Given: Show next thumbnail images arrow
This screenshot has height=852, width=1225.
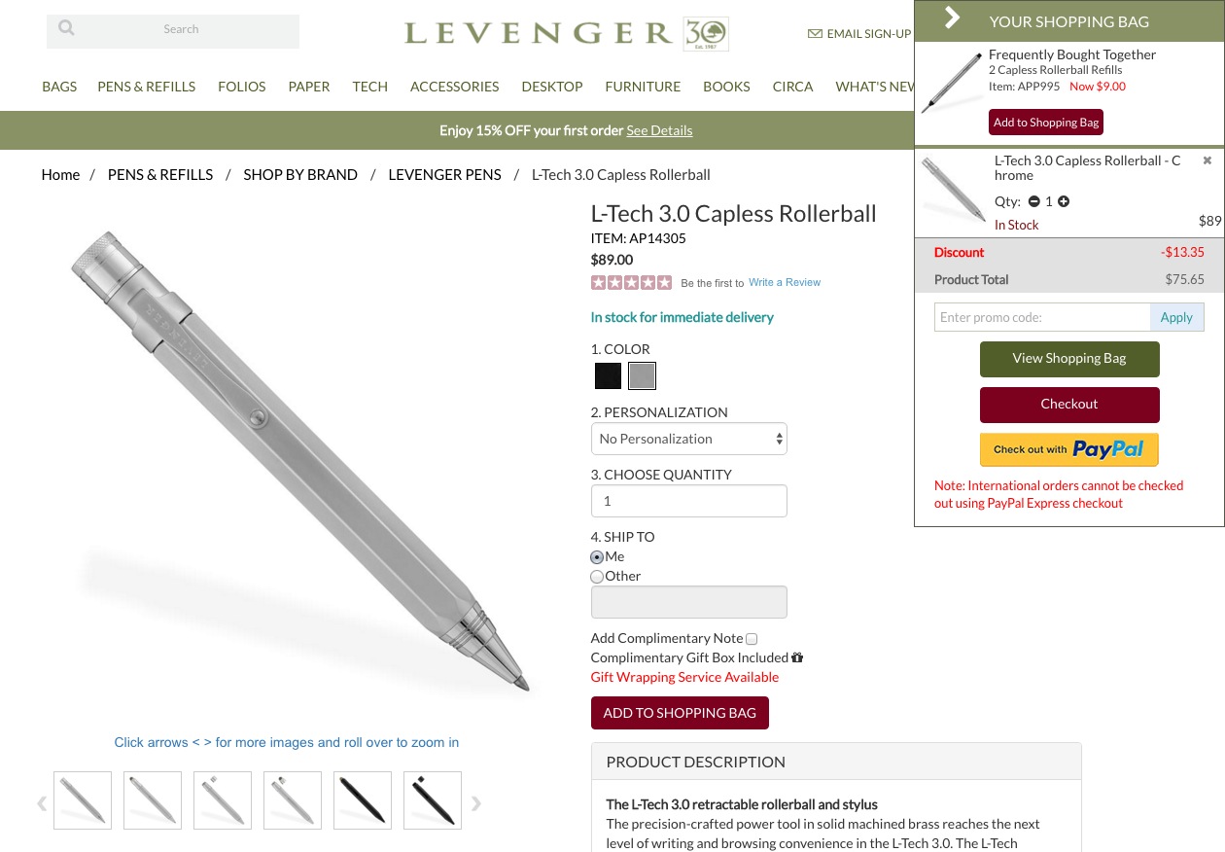Looking at the screenshot, I should click(x=475, y=803).
